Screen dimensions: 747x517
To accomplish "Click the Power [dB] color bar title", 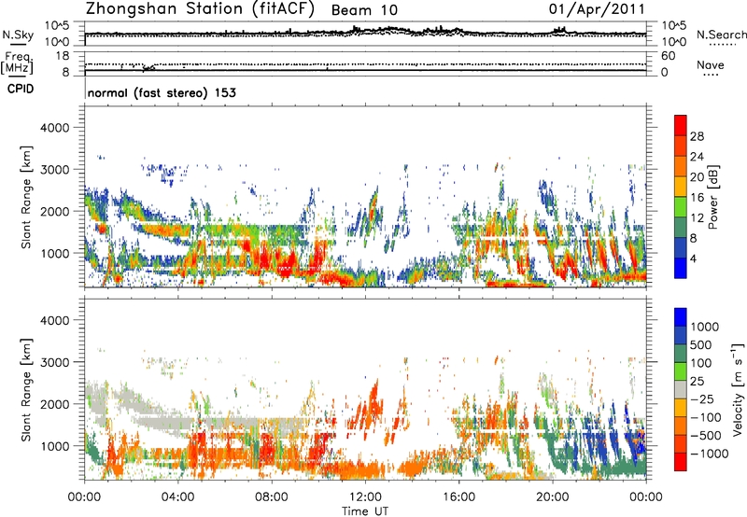I will pos(712,197).
